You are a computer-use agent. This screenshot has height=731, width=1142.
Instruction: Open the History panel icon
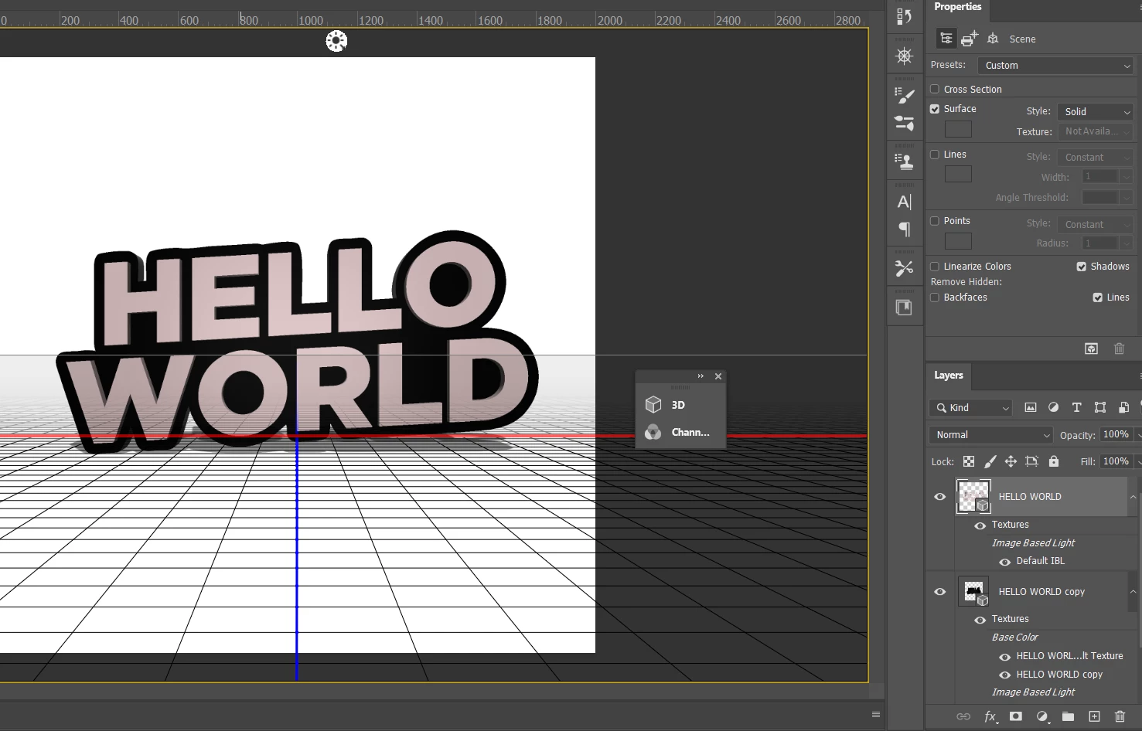tap(904, 15)
